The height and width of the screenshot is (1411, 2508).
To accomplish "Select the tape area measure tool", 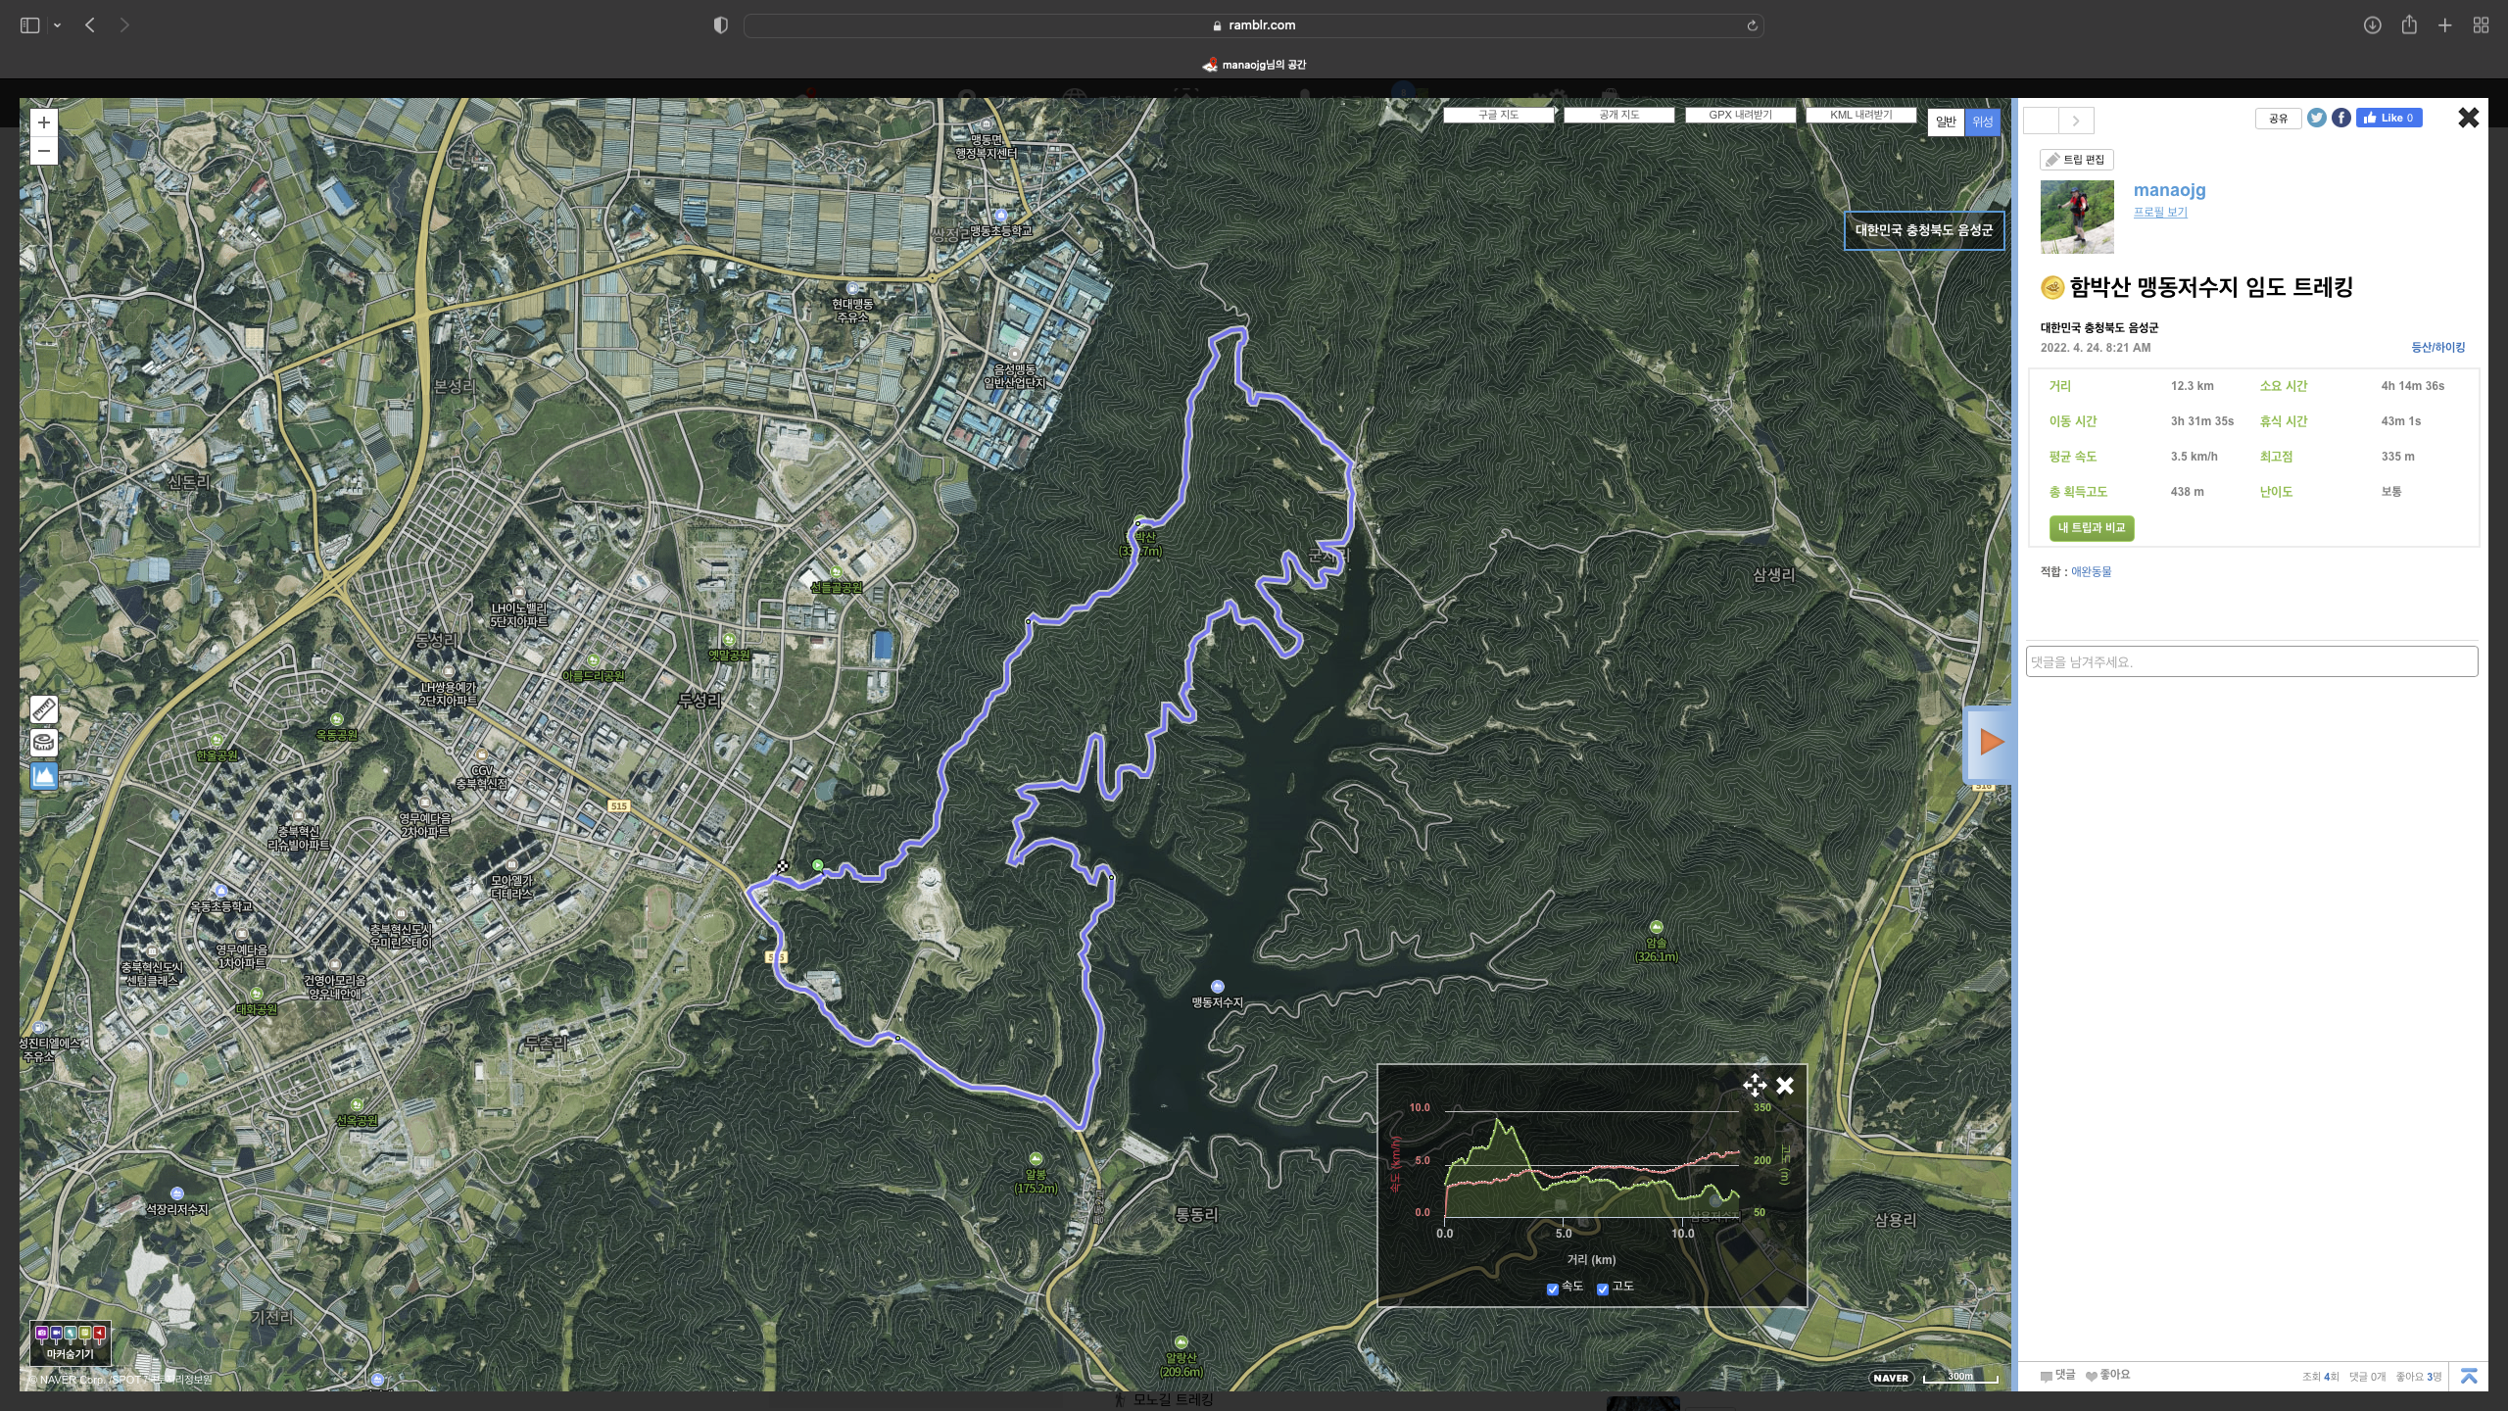I will [43, 742].
